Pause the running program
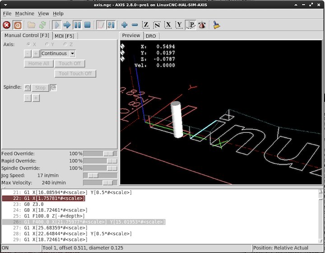Viewport: 325px width, 253px height. point(78,25)
